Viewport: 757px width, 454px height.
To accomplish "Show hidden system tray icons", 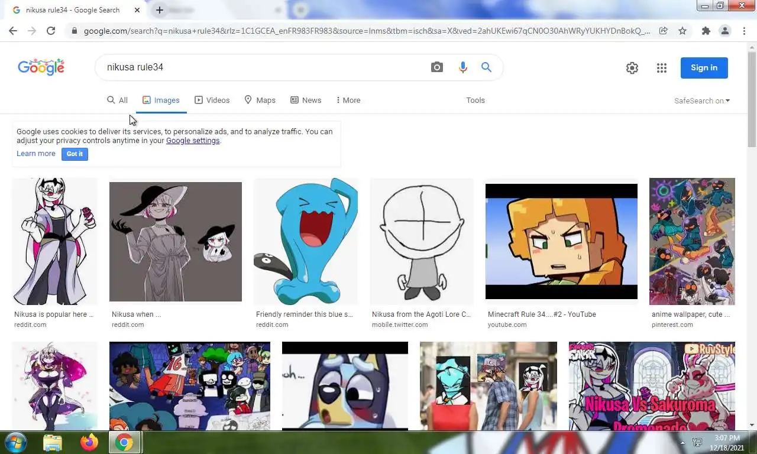I will coord(683,442).
